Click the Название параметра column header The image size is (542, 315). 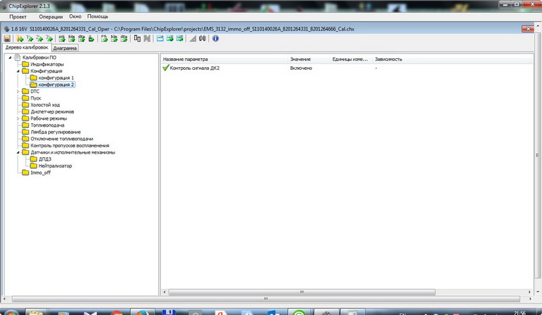pos(186,59)
